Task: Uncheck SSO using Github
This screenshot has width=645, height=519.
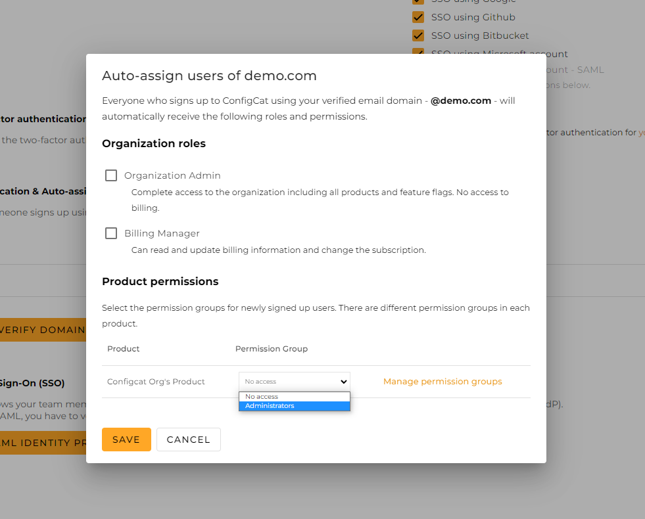Action: pos(418,16)
